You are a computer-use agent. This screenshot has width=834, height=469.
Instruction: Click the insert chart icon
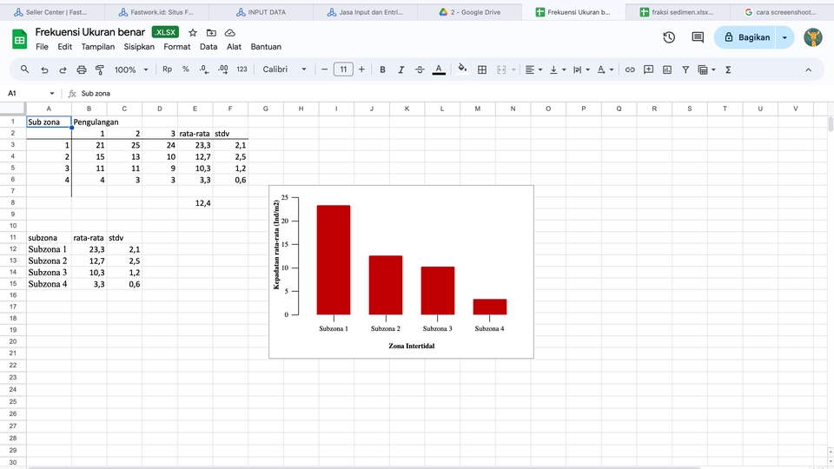pos(667,69)
